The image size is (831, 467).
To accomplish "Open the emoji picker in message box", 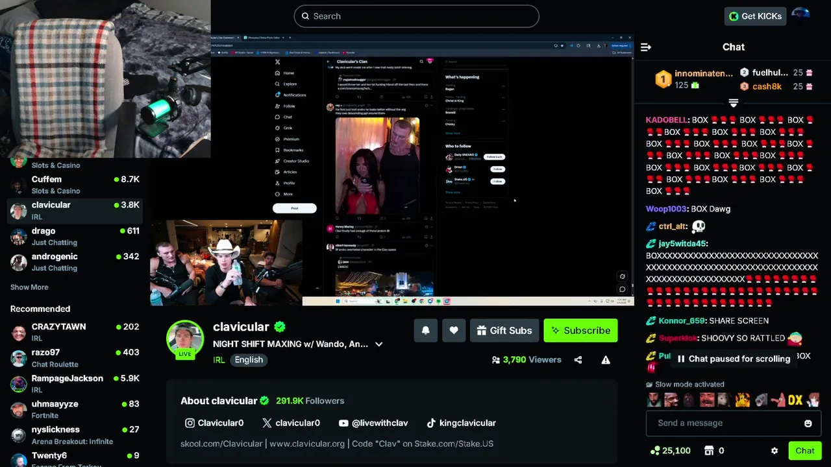I will [808, 423].
